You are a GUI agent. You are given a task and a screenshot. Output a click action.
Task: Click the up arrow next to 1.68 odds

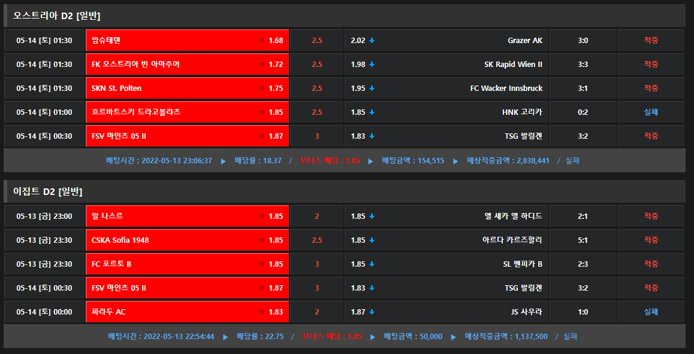tap(262, 41)
